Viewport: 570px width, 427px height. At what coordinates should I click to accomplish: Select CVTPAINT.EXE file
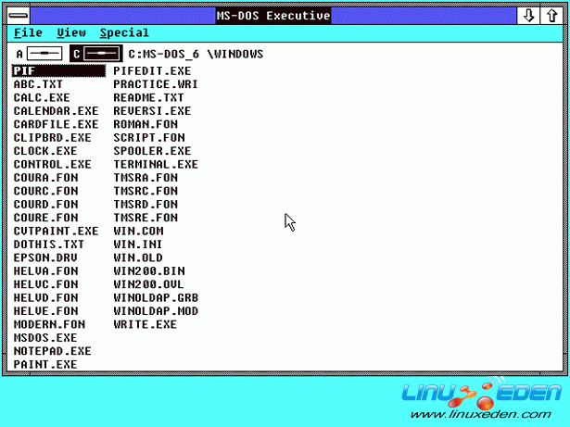tap(56, 232)
